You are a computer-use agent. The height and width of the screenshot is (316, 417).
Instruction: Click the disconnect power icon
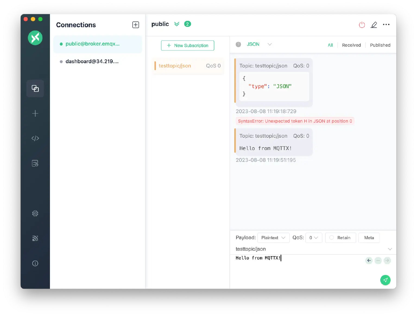(x=362, y=25)
